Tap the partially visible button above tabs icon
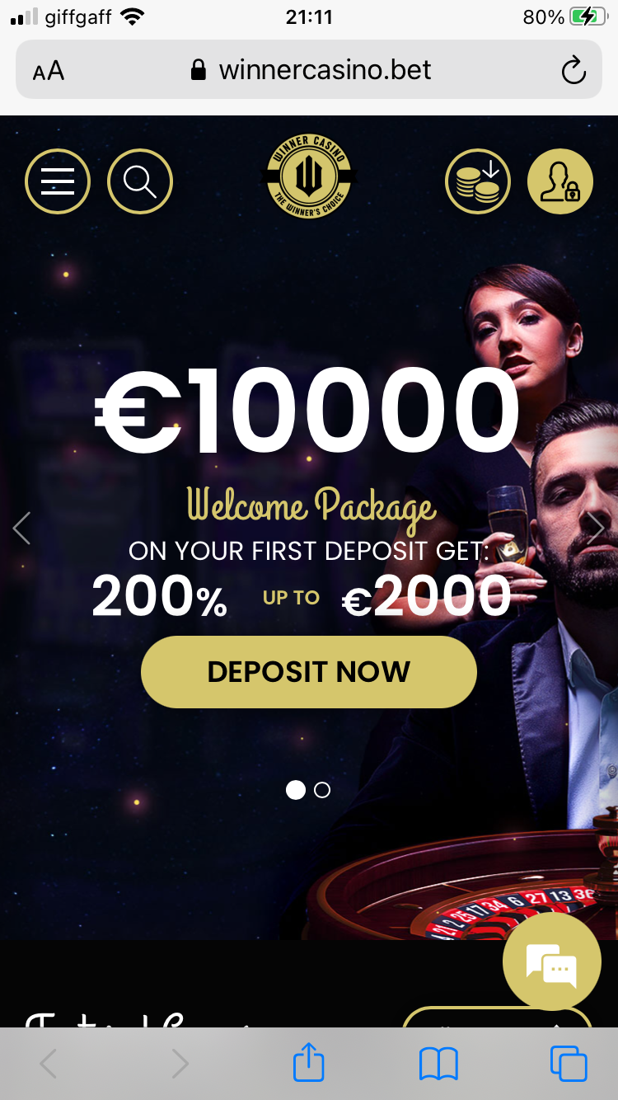 point(497,1017)
